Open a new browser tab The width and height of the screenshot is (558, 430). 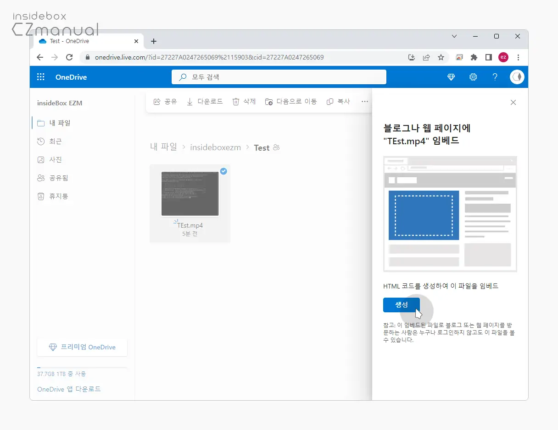154,41
